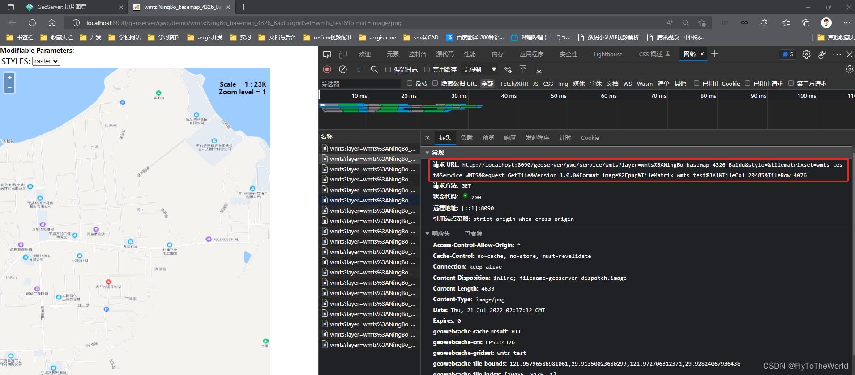Screen dimensions: 855x375
Task: Open the throttling dropdown
Action: click(480, 69)
